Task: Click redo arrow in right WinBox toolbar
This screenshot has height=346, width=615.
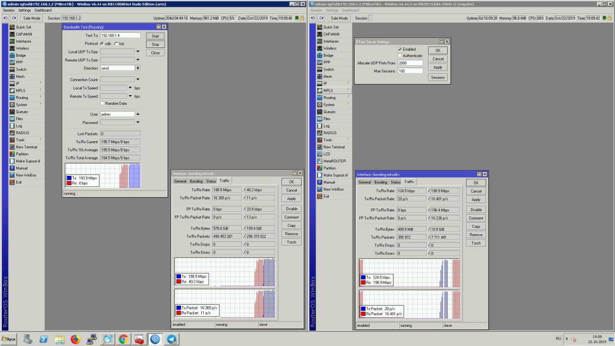Action: click(321, 18)
